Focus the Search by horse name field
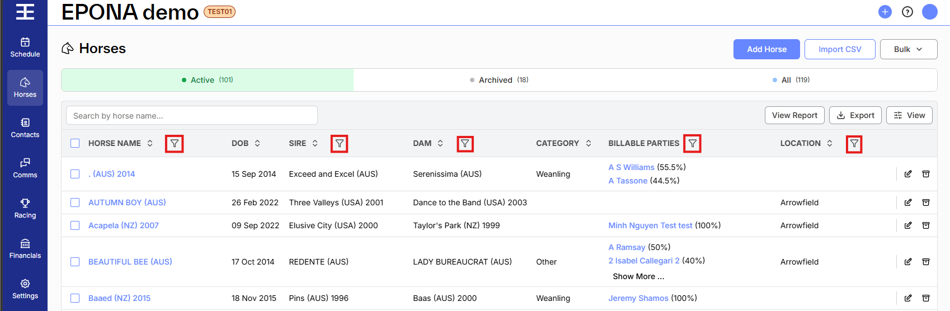This screenshot has height=311, width=950. [192, 116]
